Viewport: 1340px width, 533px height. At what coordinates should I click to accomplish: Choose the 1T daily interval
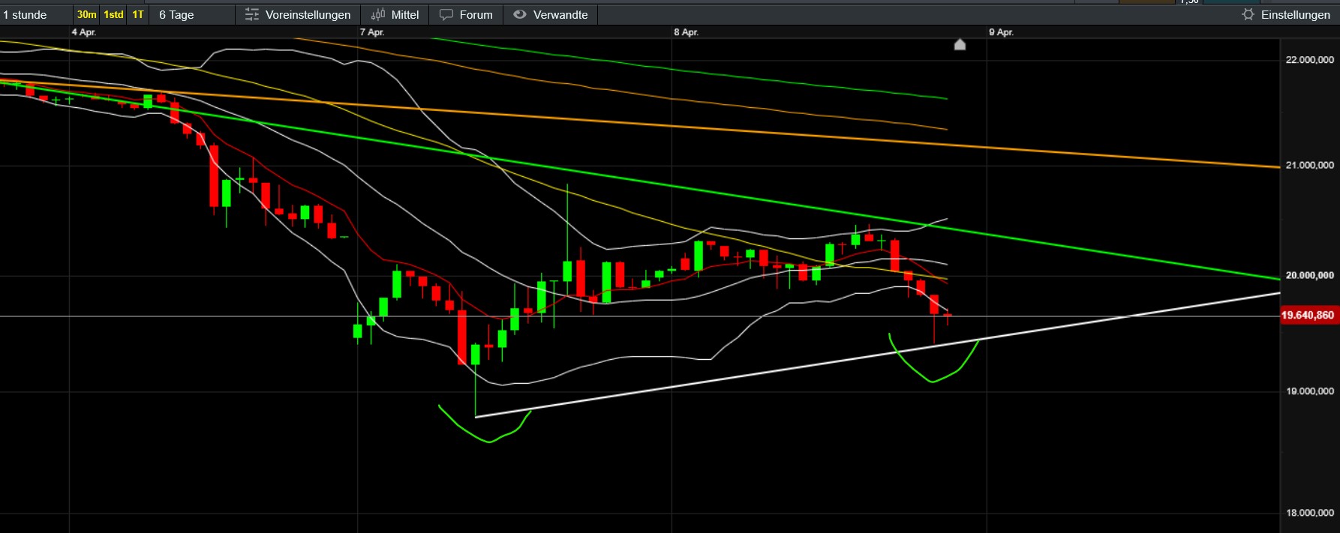point(138,15)
